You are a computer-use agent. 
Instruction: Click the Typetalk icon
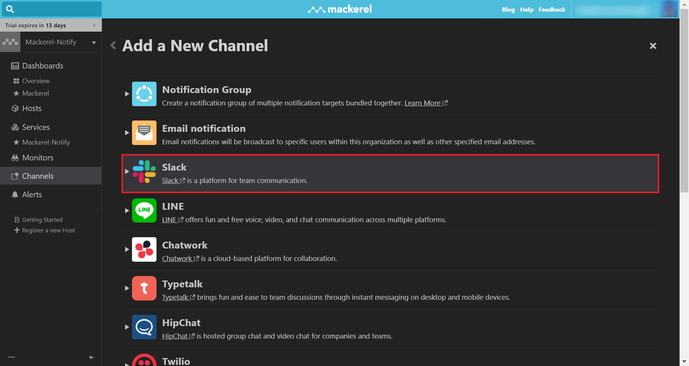click(144, 288)
